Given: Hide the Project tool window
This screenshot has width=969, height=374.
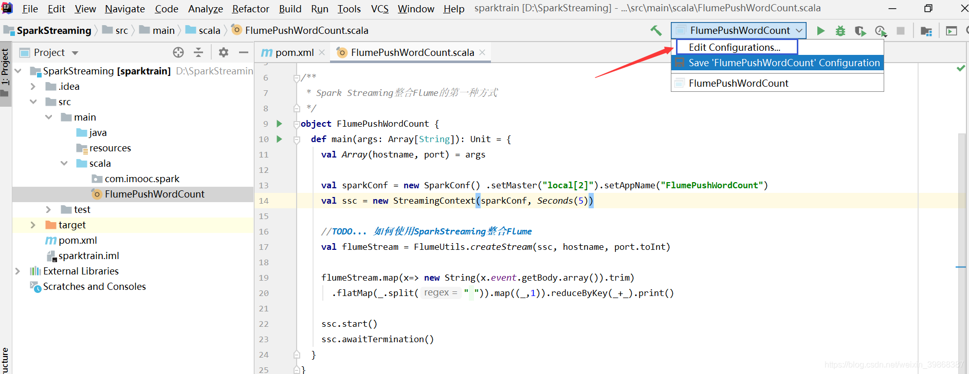Looking at the screenshot, I should tap(244, 52).
